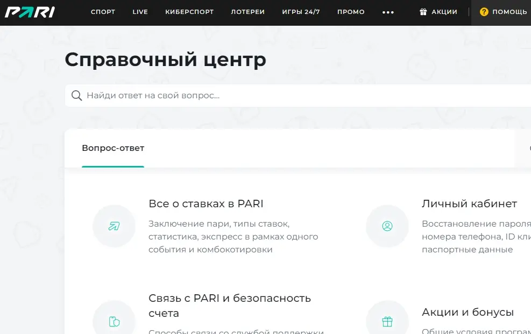Click the PARI logo in the header
The height and width of the screenshot is (334, 531).
[x=30, y=11]
